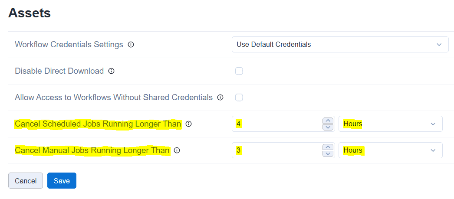Decrement the scheduled jobs duration value
Screen dimensions: 454x199
(x=328, y=127)
